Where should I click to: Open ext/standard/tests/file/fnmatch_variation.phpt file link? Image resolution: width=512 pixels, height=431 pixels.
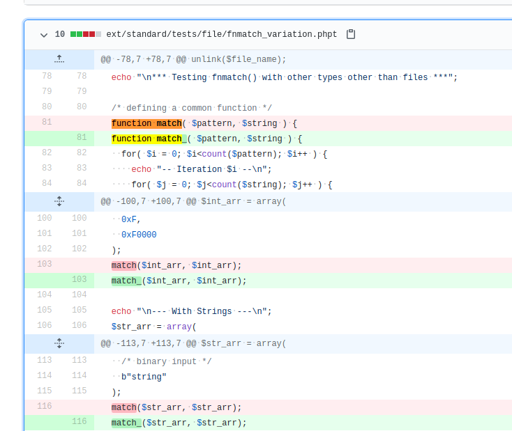tap(221, 34)
